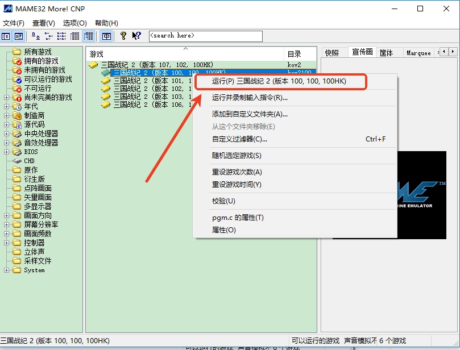Switch to large icons view

click(36, 36)
